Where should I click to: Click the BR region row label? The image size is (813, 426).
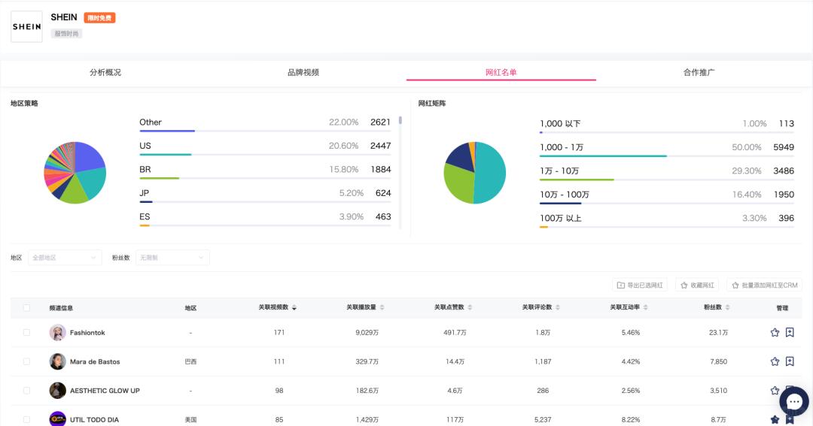(x=145, y=169)
